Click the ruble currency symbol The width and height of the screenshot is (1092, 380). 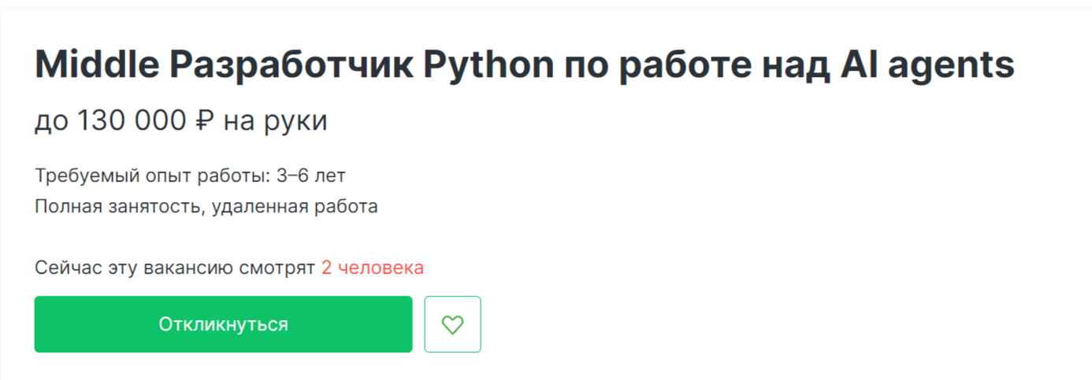click(203, 121)
